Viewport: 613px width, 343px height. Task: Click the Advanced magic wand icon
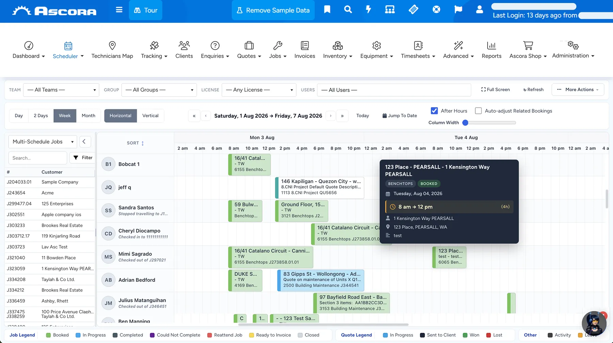tap(458, 46)
